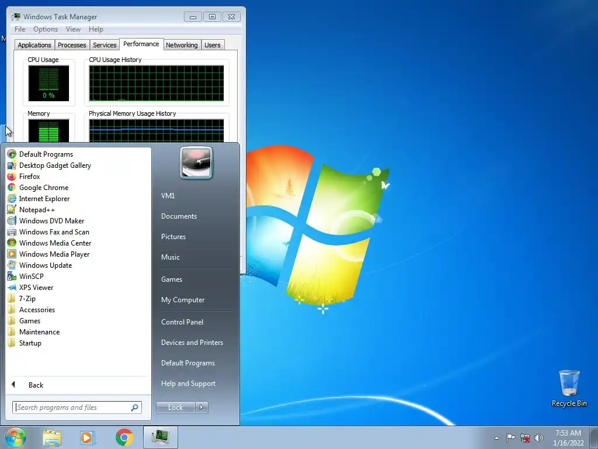
Task: Open the View menu in Task Manager
Action: (x=73, y=29)
